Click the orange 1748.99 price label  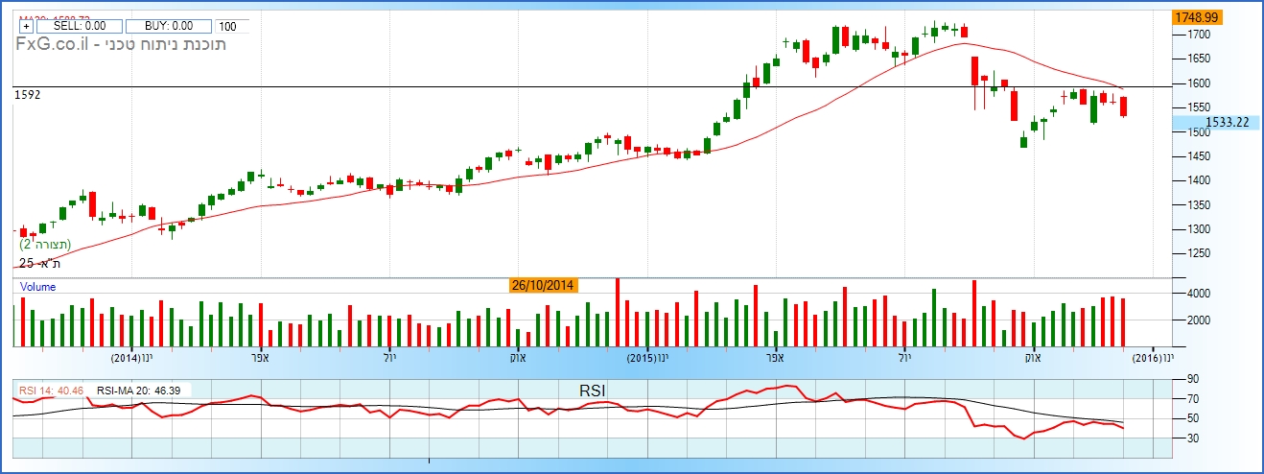[1195, 17]
